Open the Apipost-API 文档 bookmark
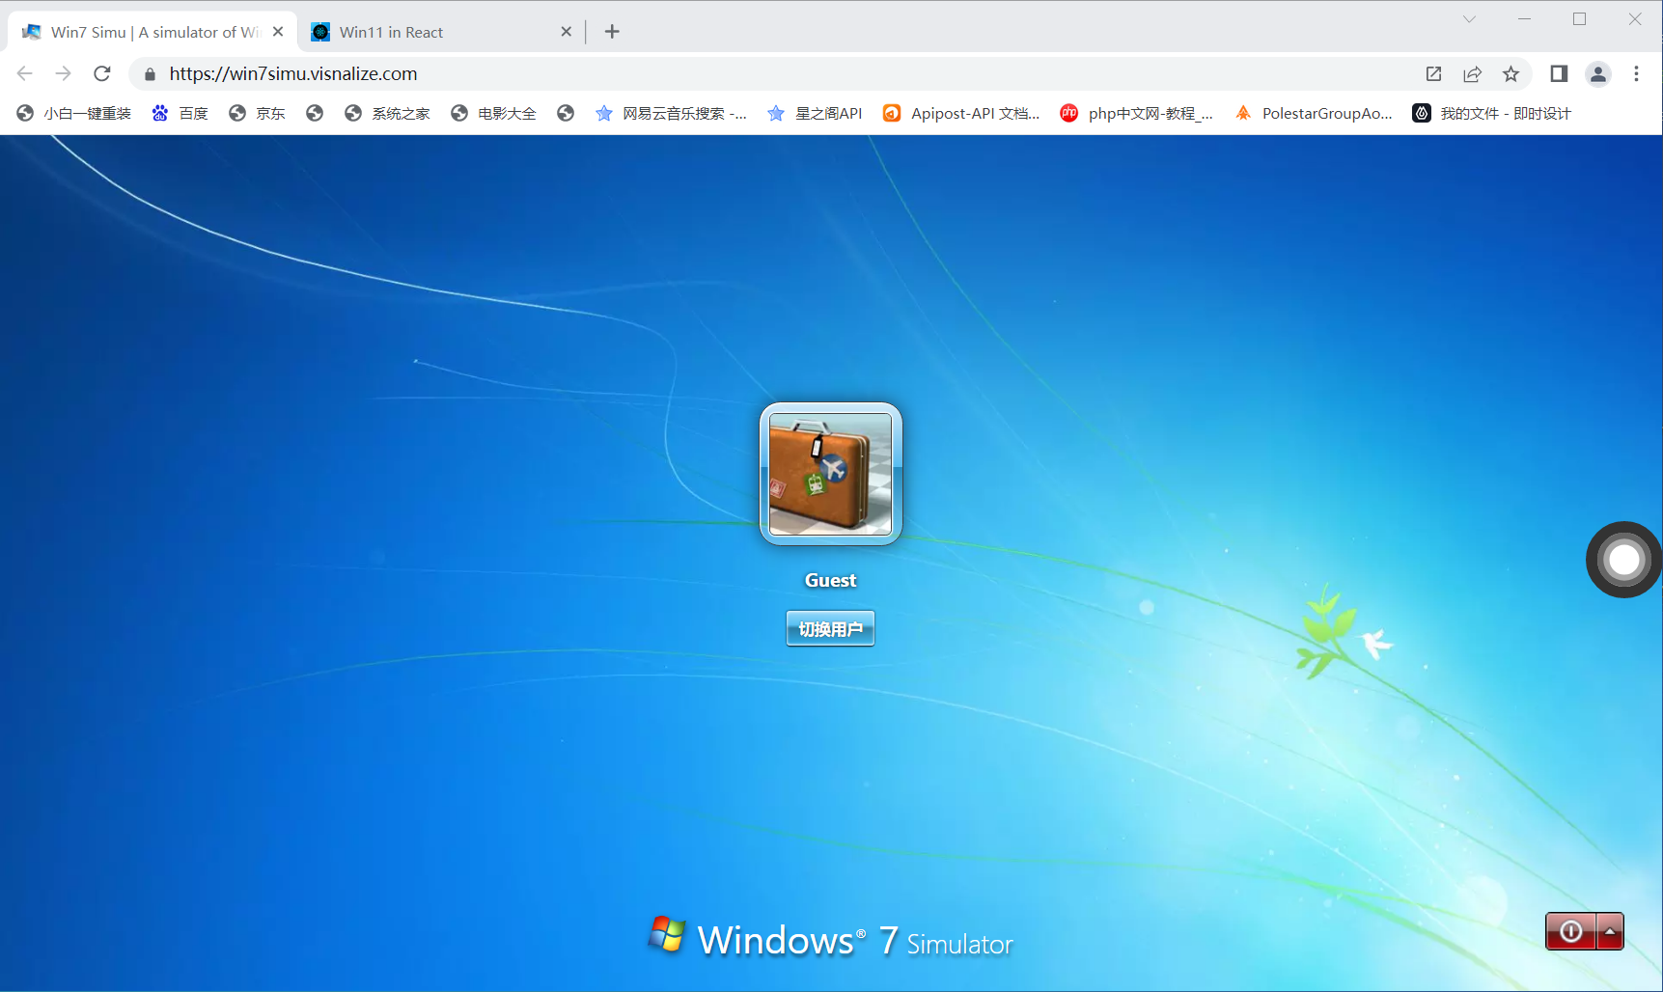This screenshot has height=992, width=1663. [x=961, y=113]
